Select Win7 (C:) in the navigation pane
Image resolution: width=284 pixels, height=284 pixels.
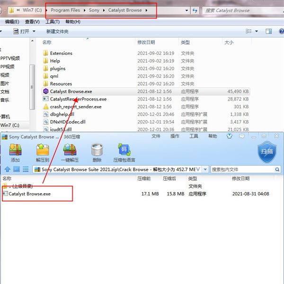coord(10,125)
